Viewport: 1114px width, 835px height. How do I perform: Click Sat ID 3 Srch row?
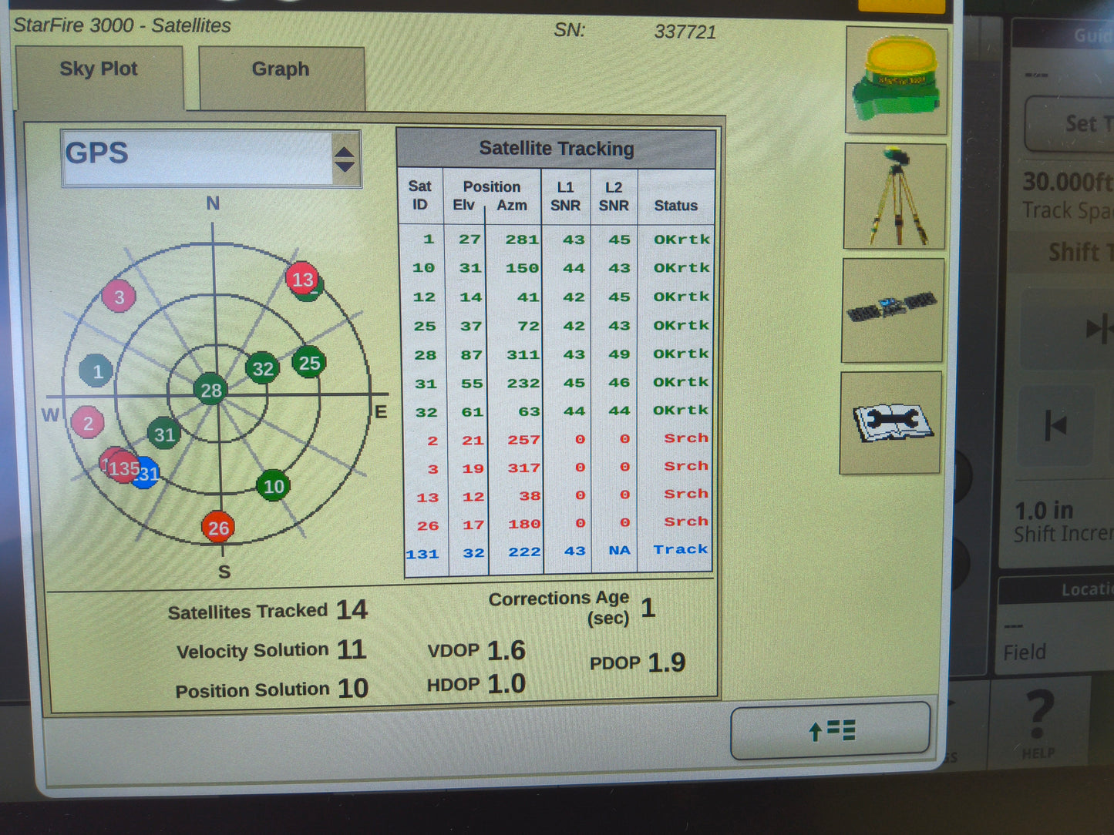coord(557,468)
